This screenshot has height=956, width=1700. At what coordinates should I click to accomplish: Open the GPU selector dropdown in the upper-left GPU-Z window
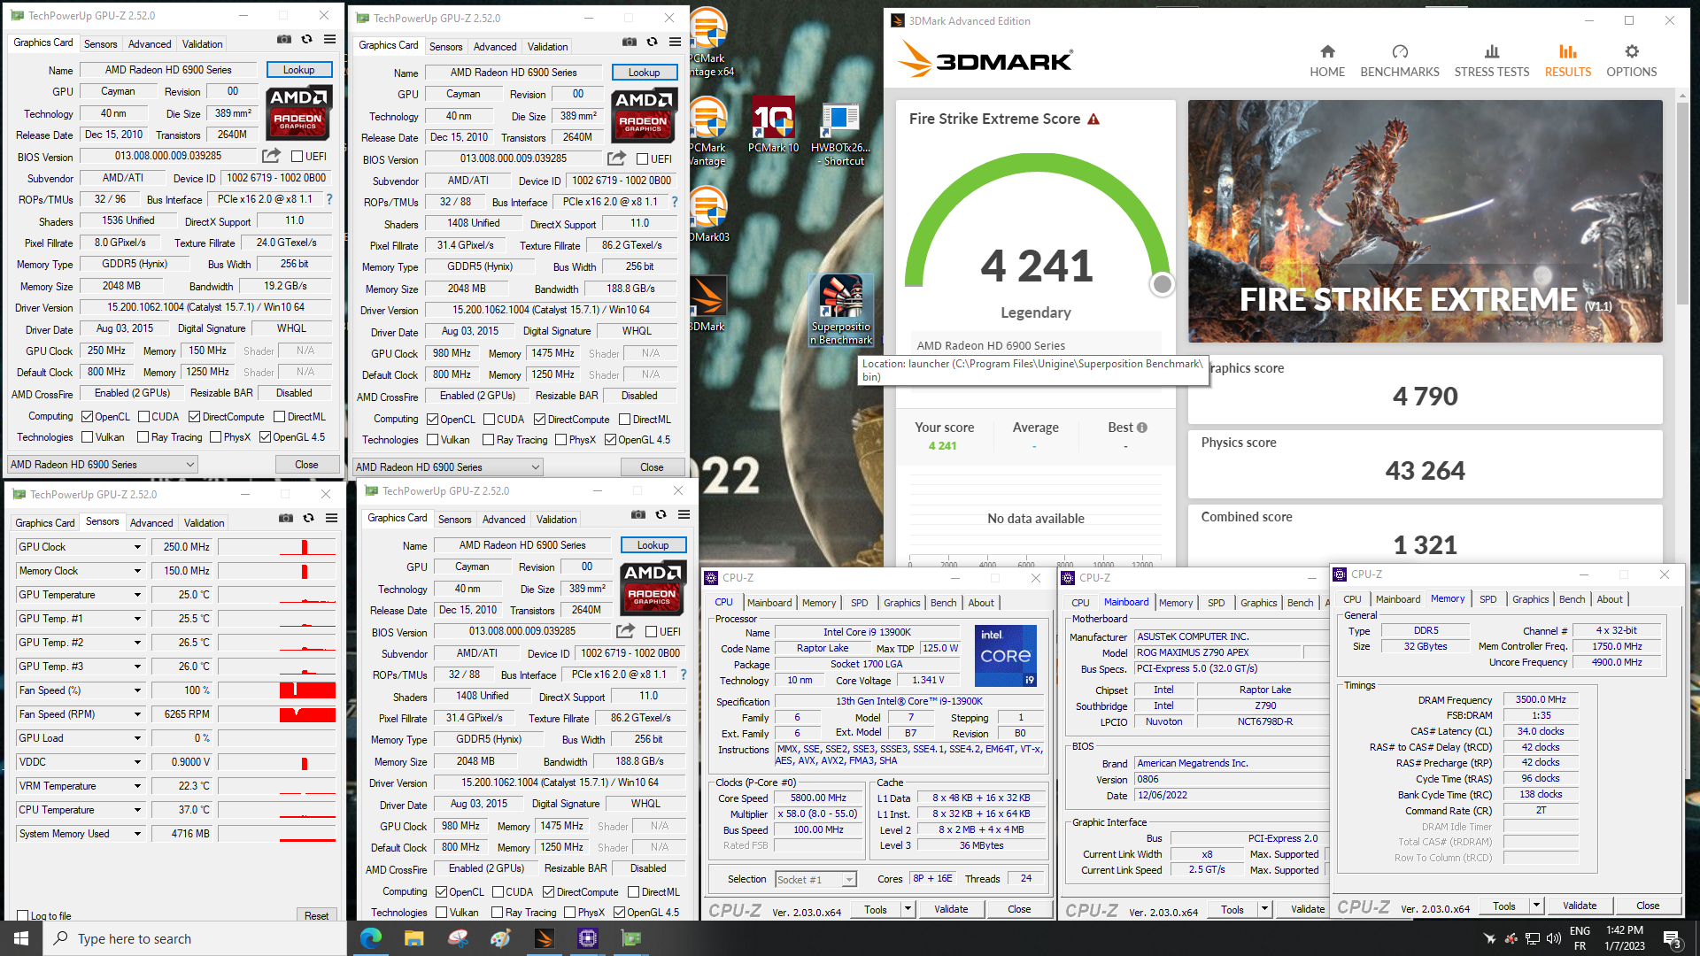(x=102, y=465)
